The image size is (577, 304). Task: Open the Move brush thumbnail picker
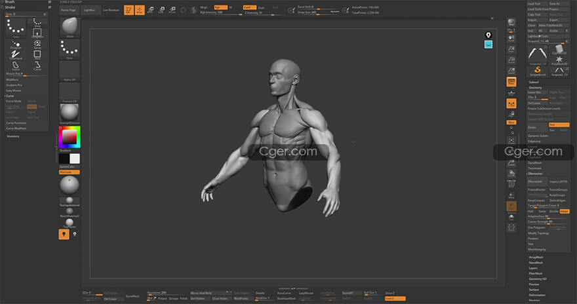70,28
